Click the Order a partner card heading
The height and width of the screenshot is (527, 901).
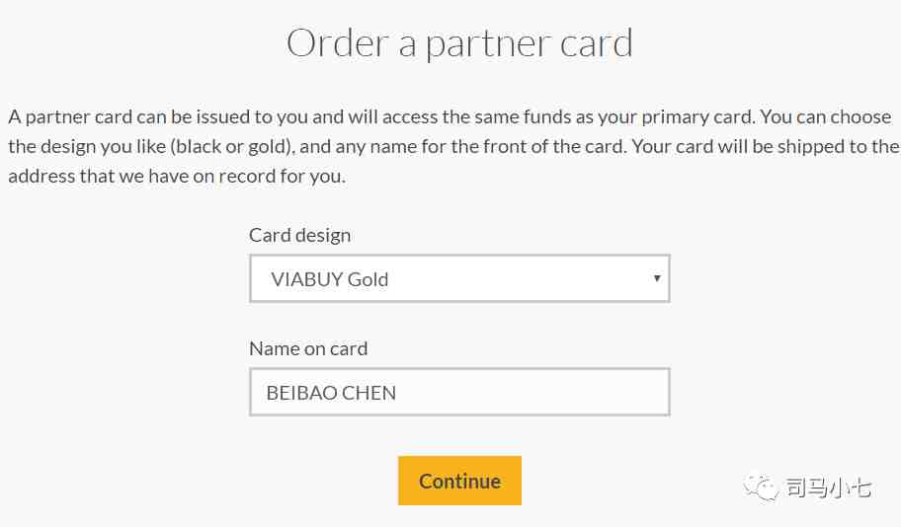[459, 43]
